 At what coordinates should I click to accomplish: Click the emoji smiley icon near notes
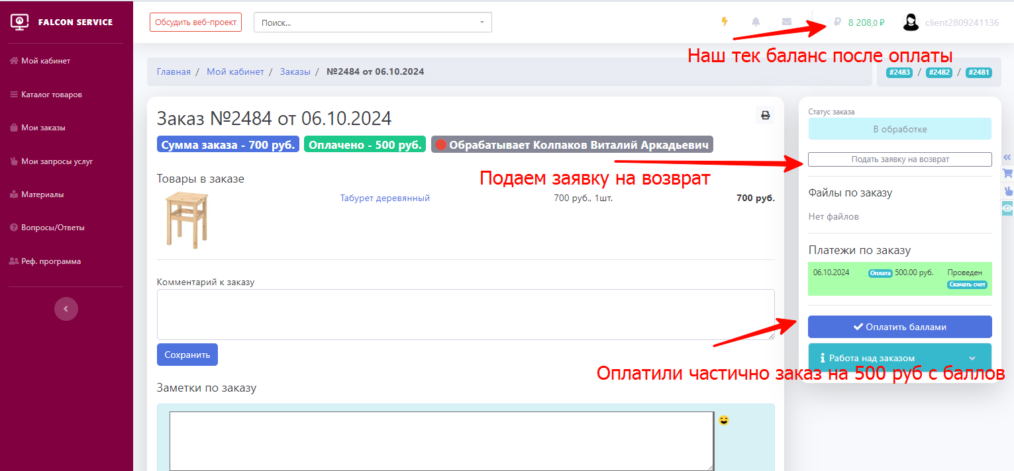pyautogui.click(x=723, y=420)
